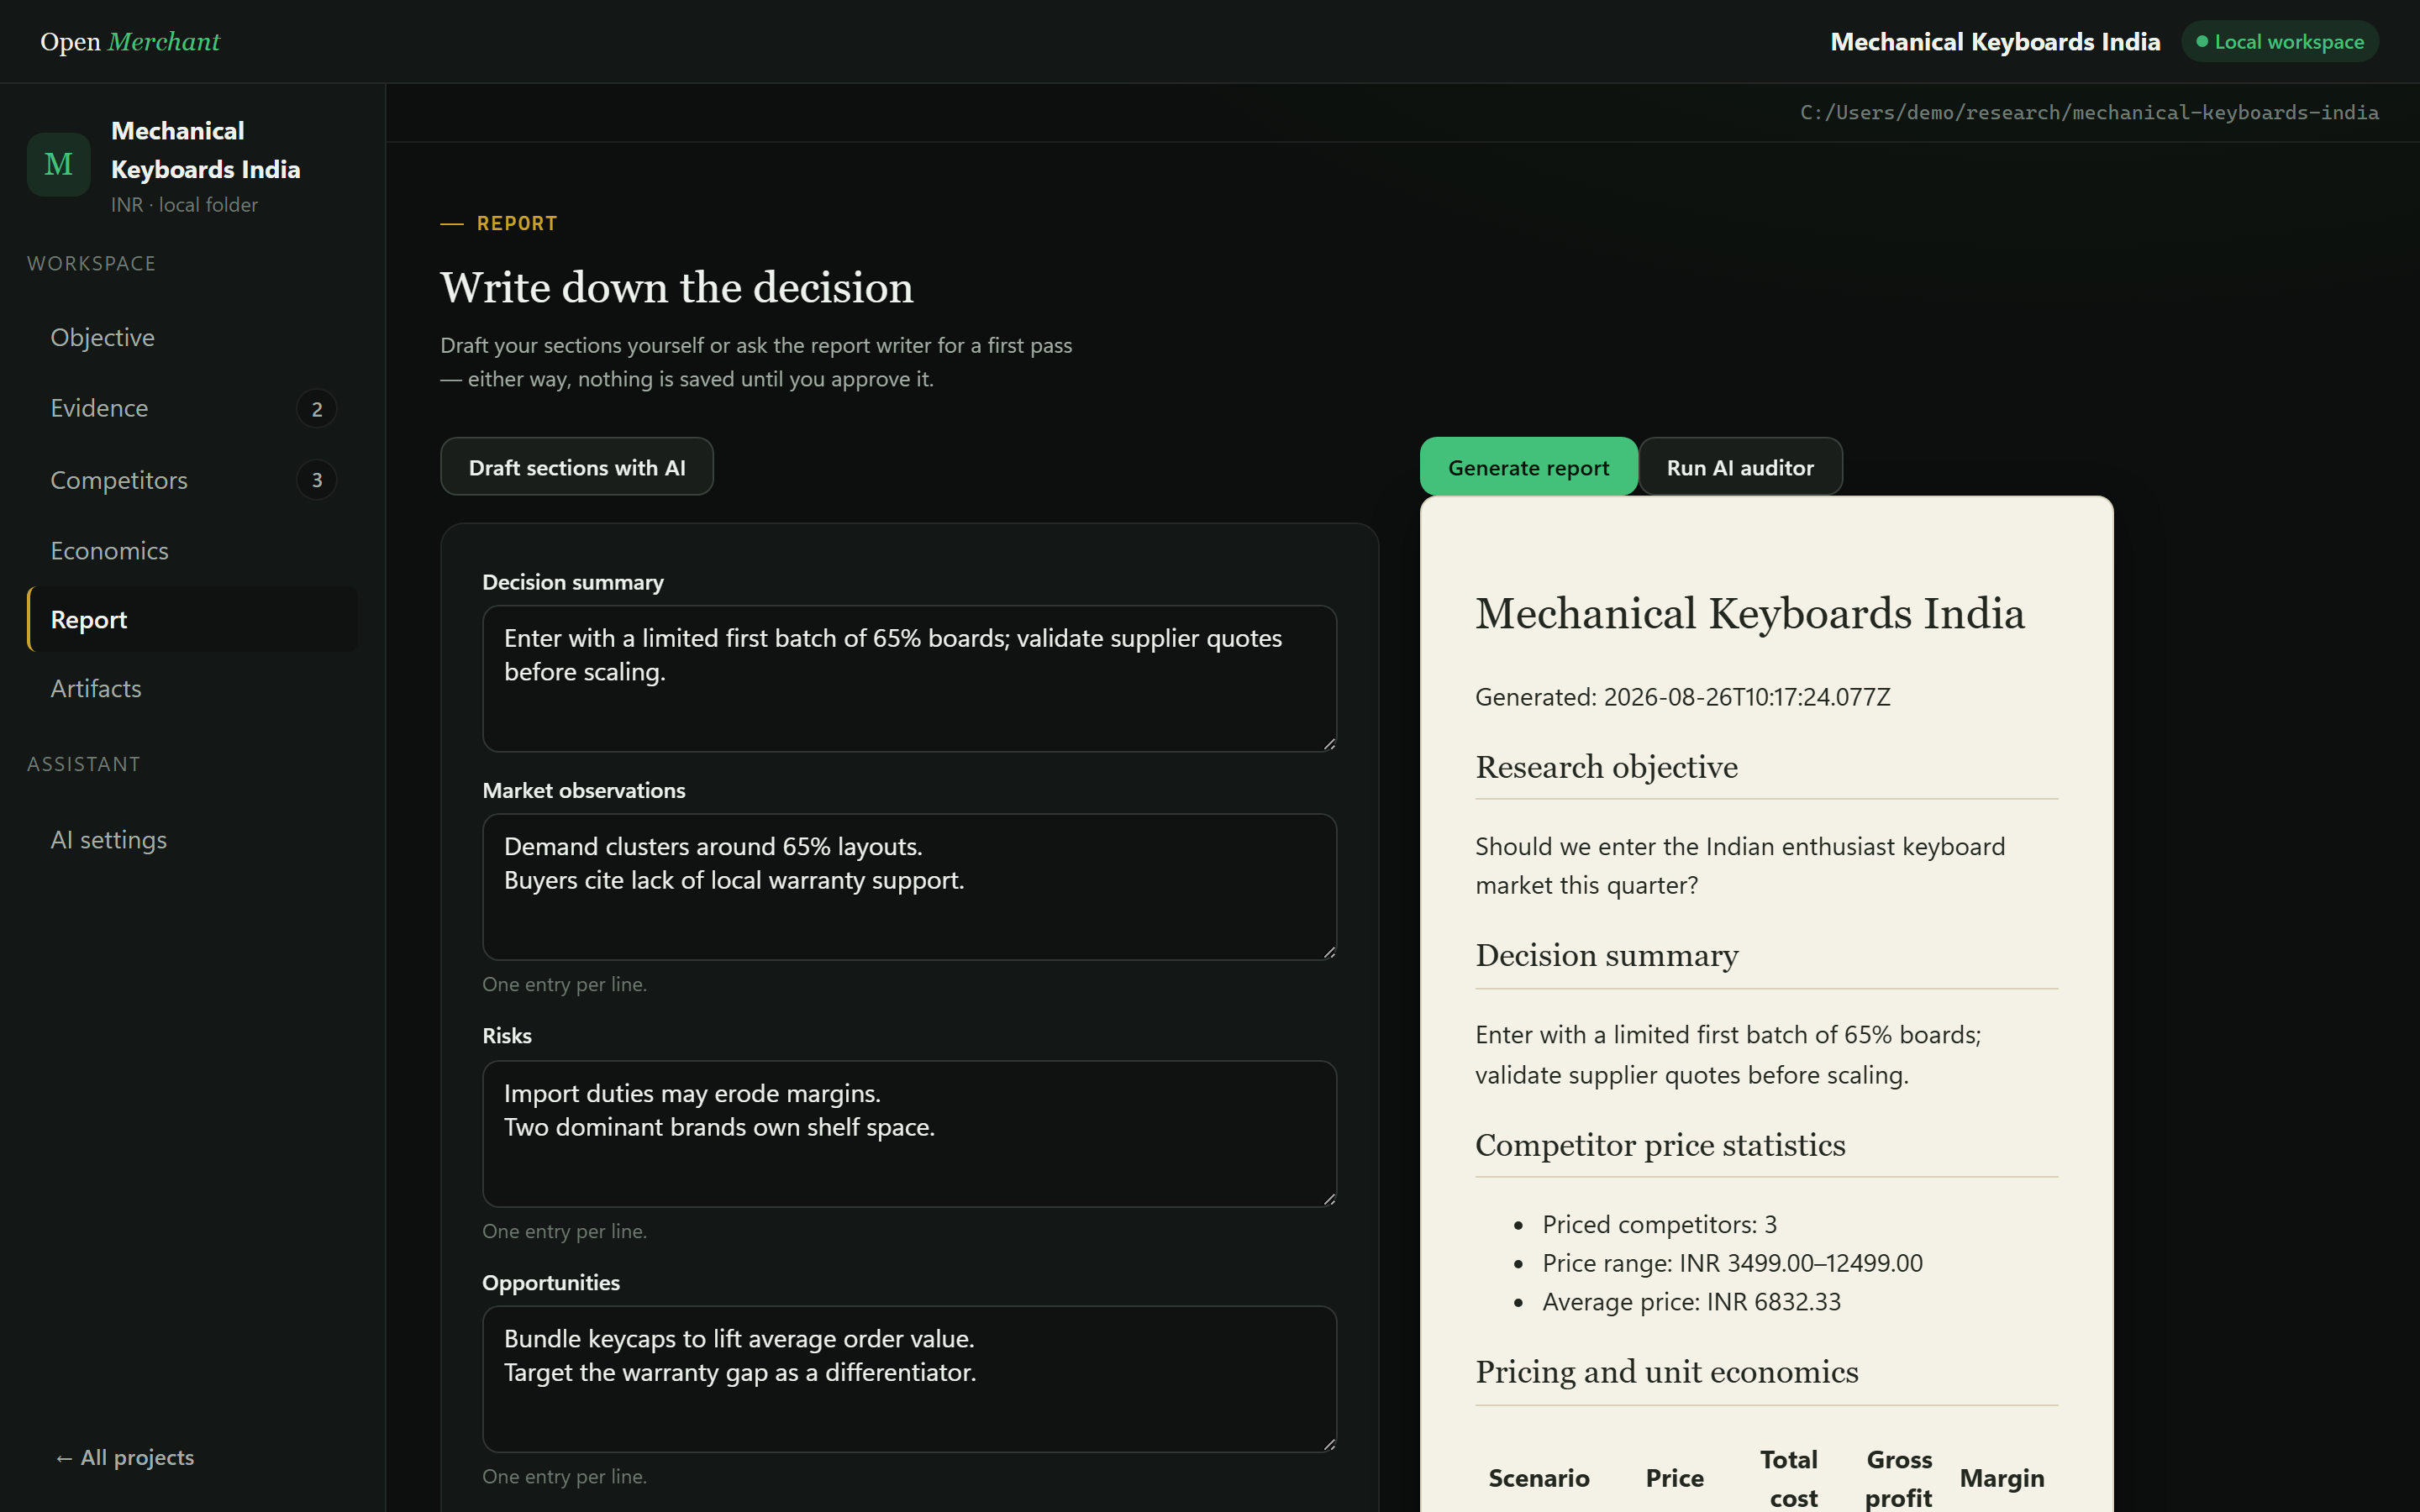Click the Evidence count badge 2

[x=317, y=409]
